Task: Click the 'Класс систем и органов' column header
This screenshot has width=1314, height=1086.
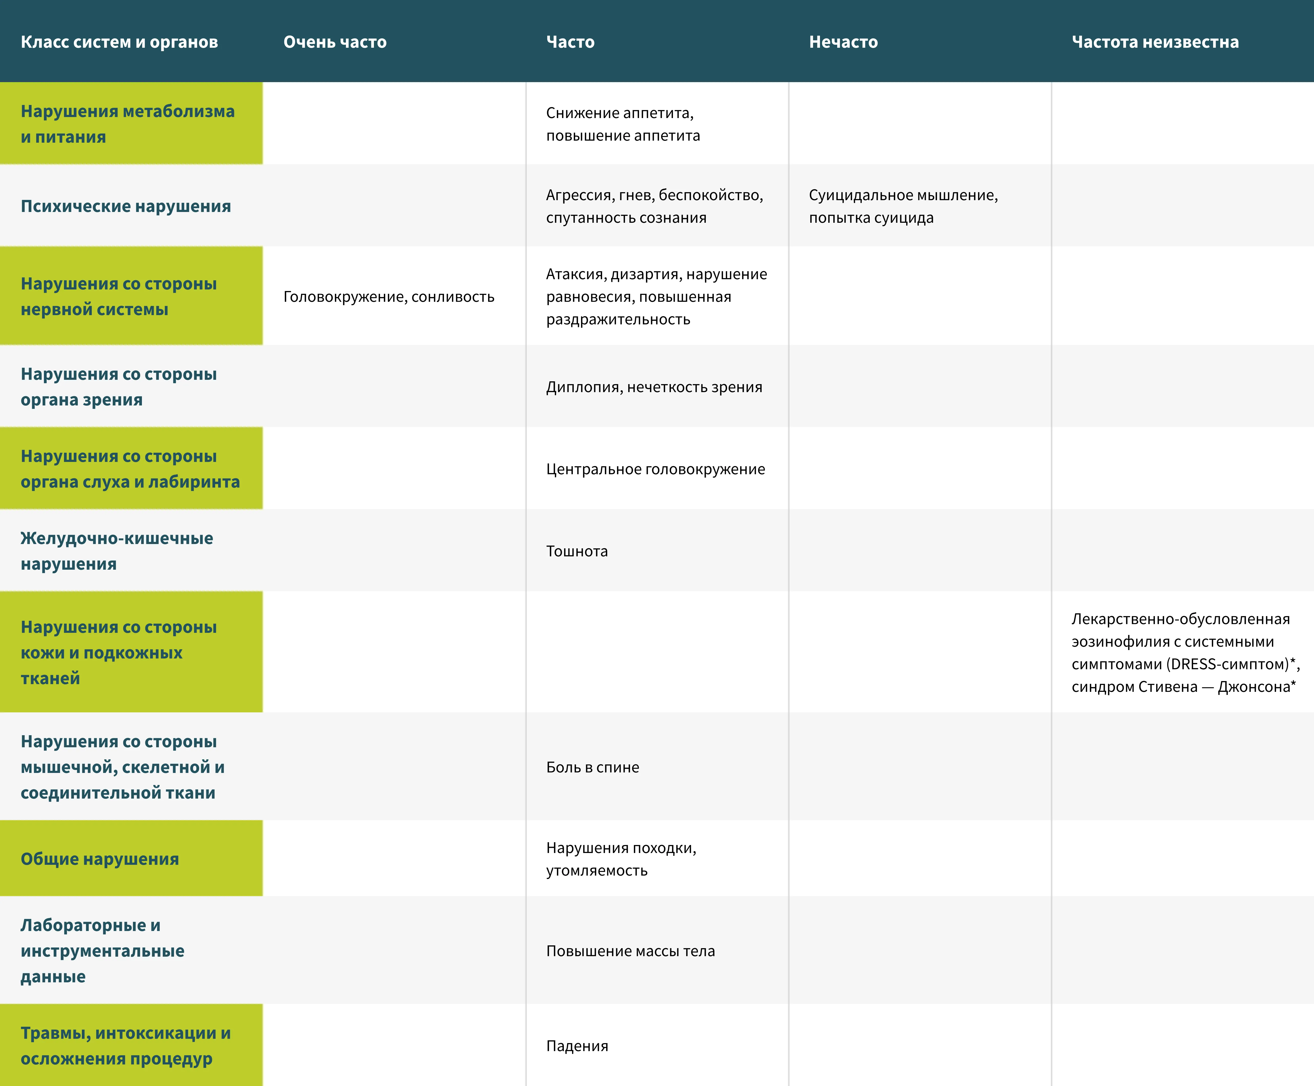Action: 119,42
